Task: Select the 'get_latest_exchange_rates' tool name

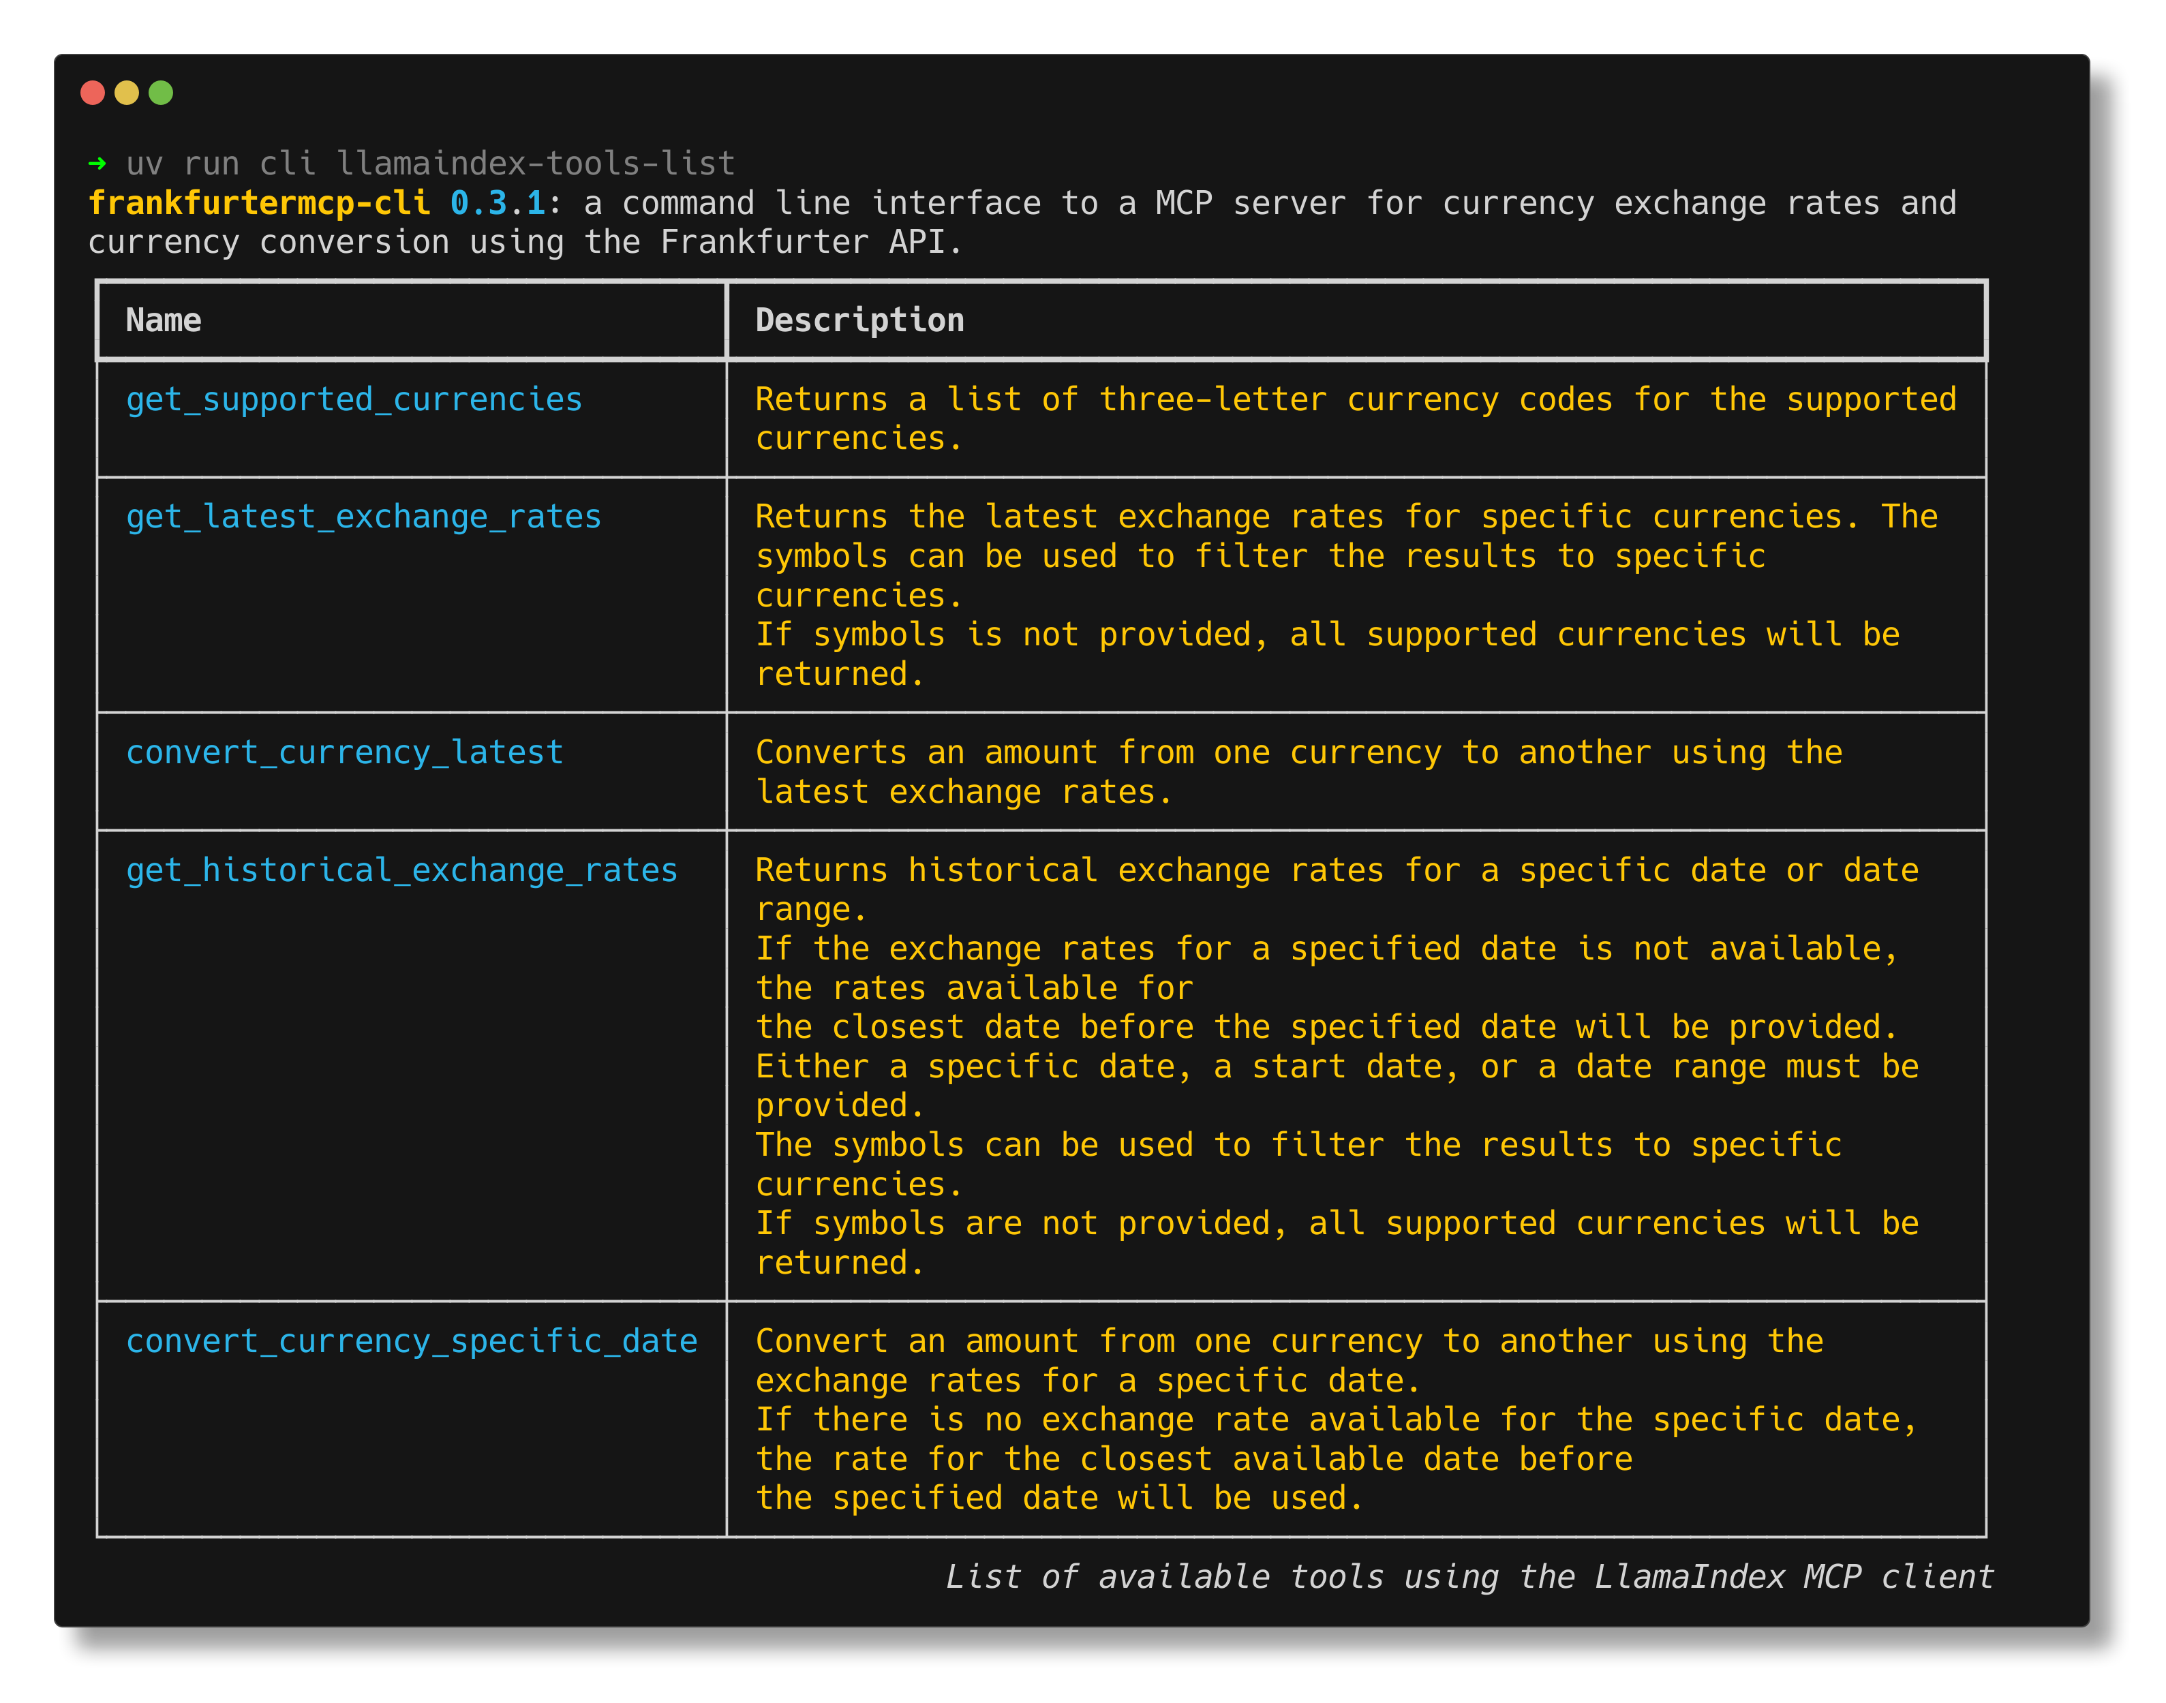Action: 364,517
